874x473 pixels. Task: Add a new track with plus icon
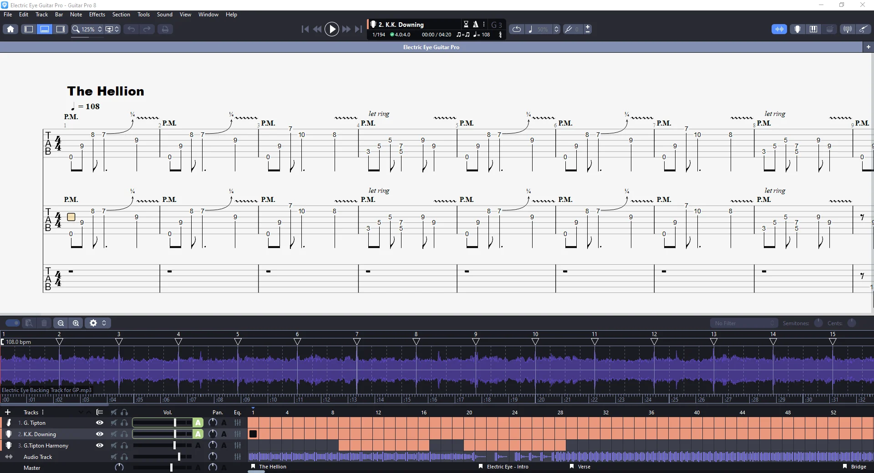tap(8, 412)
